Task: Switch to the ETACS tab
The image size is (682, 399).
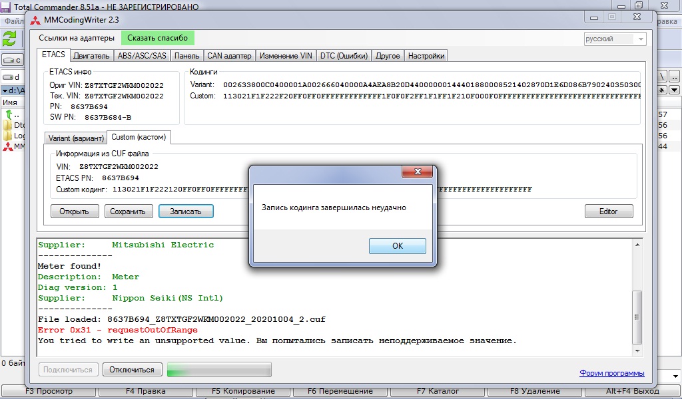Action: tap(53, 55)
